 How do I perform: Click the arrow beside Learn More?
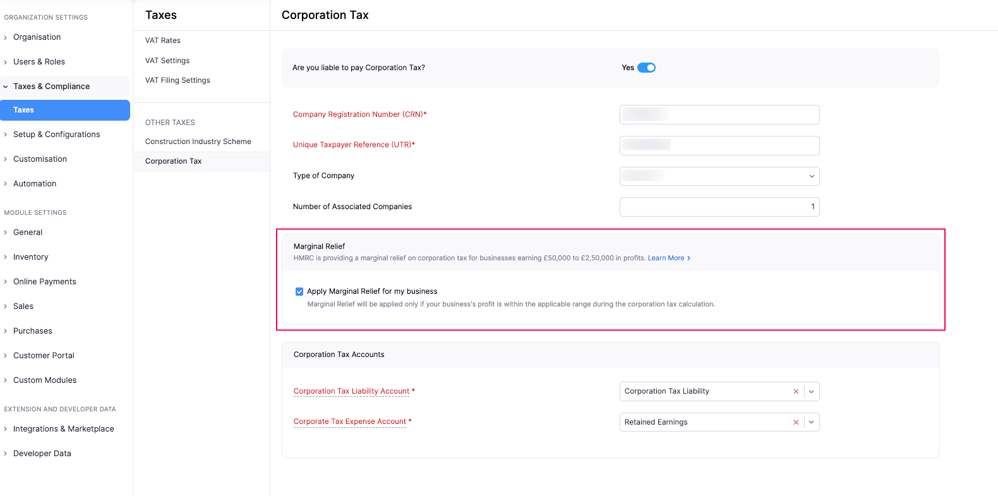(x=689, y=258)
